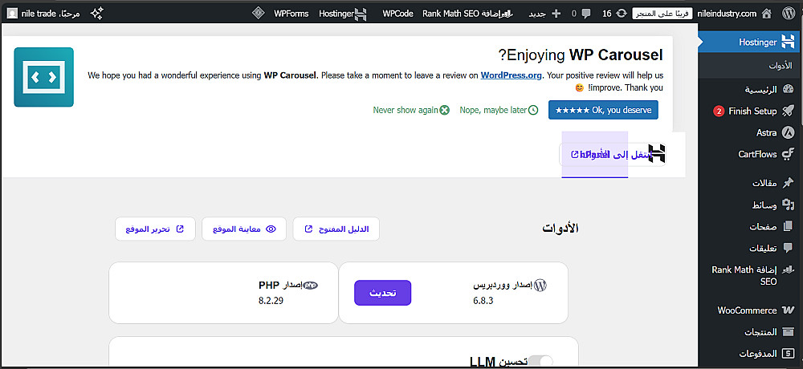
Task: Click the Rank Math chart icon in sidebar
Action: point(789,270)
